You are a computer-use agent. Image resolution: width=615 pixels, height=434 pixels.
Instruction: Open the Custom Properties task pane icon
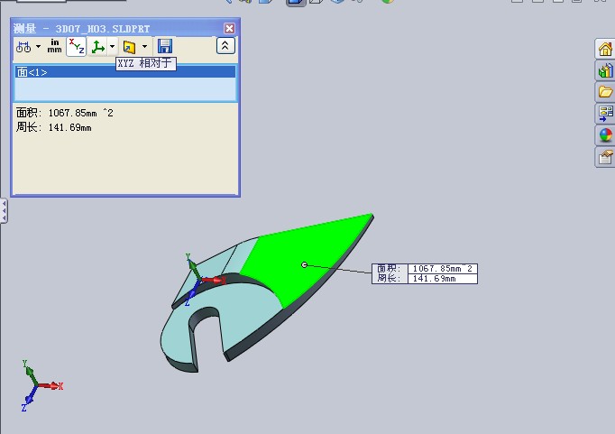pyautogui.click(x=605, y=157)
